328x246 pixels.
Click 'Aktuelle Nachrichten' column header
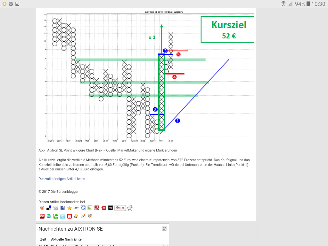(67, 239)
